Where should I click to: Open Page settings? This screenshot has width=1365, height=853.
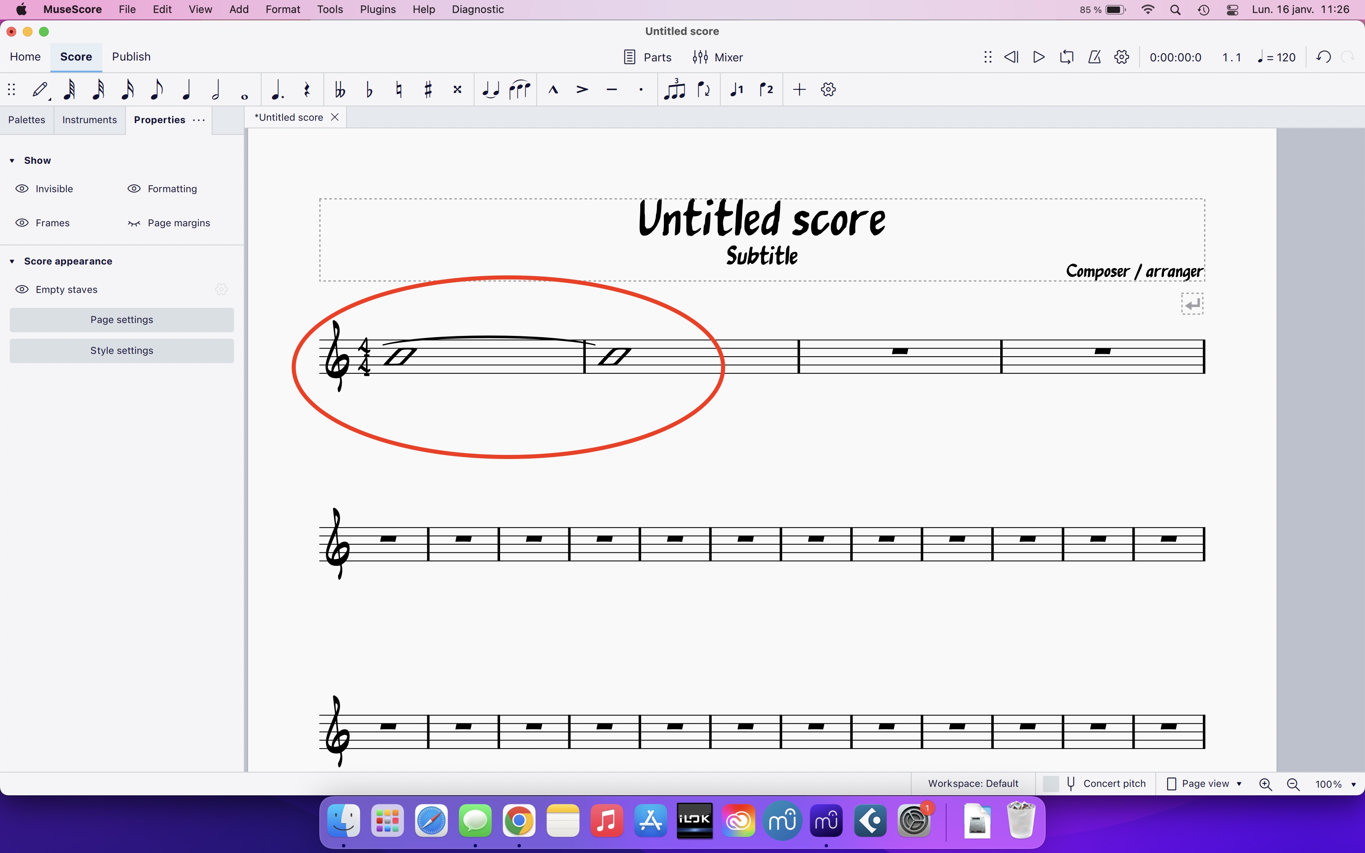(x=121, y=319)
